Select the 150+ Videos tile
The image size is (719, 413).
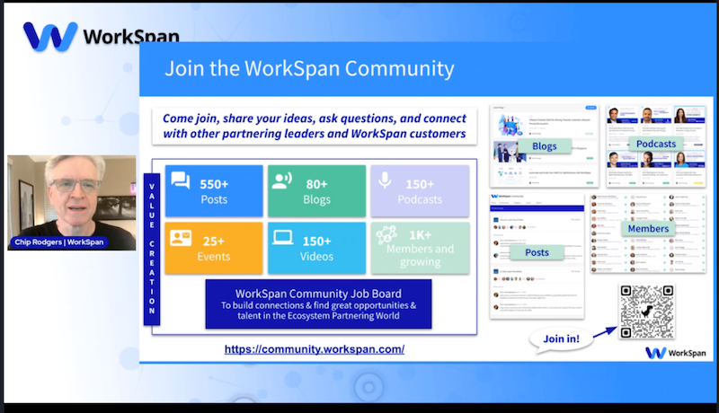point(317,248)
